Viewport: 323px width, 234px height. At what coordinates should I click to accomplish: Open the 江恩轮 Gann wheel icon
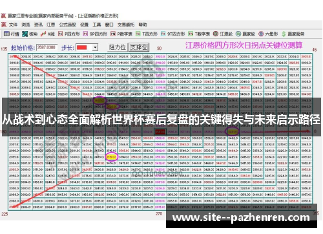pyautogui.click(x=216, y=34)
